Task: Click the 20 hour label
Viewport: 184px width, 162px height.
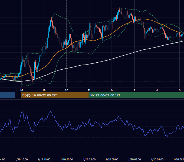Action: pyautogui.click(x=67, y=90)
